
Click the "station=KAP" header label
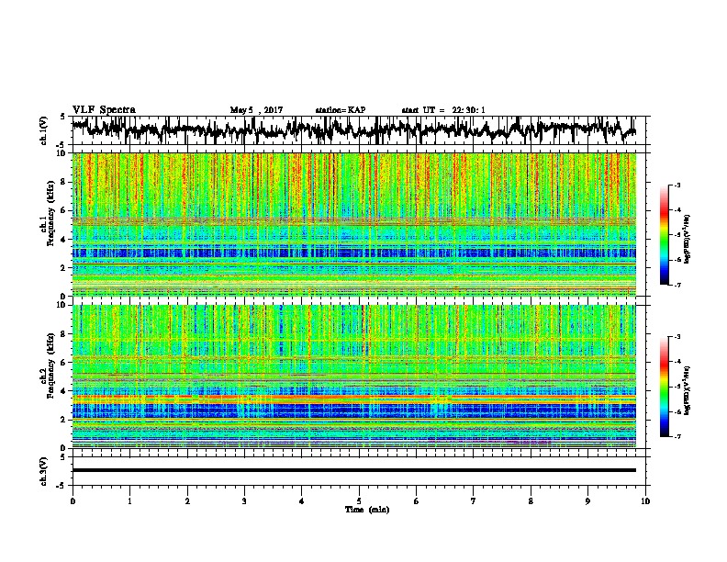pyautogui.click(x=341, y=110)
